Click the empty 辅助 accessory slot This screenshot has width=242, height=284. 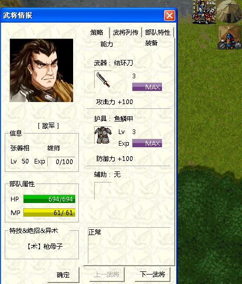click(103, 190)
